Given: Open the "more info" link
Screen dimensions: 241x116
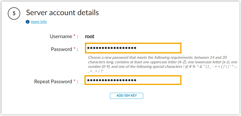Looking at the screenshot, I should pos(39,22).
